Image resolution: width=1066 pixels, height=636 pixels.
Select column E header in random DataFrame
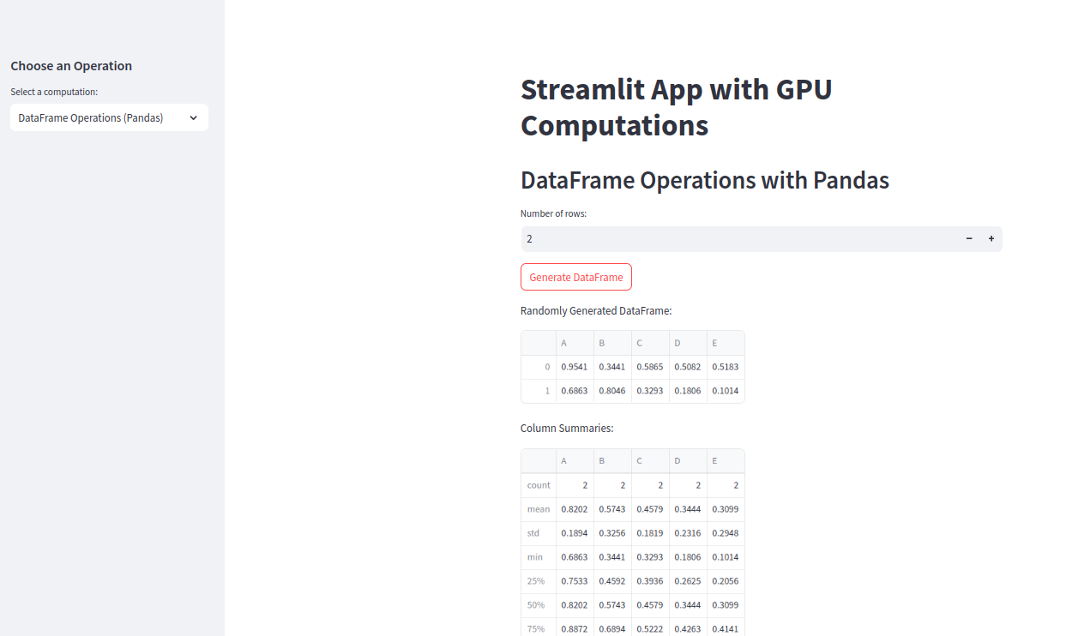point(726,344)
